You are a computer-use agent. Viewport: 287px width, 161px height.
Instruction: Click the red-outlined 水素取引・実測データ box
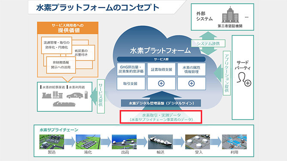pos(161,117)
